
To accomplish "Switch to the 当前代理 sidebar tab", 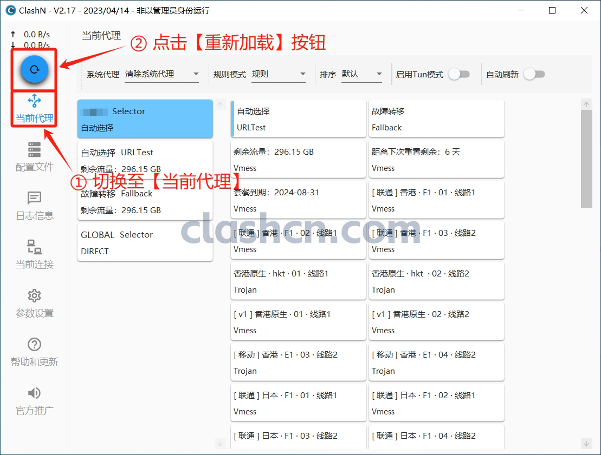I will pyautogui.click(x=35, y=109).
